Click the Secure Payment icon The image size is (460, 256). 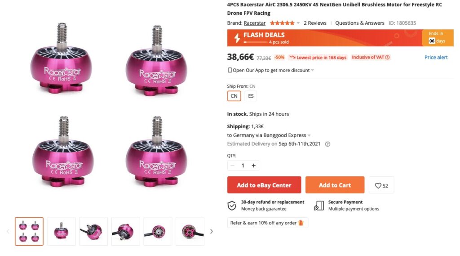click(x=319, y=206)
